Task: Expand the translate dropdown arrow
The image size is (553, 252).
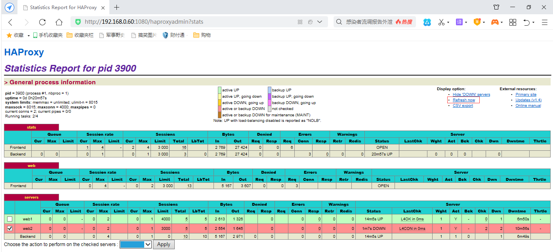Action: (x=466, y=23)
